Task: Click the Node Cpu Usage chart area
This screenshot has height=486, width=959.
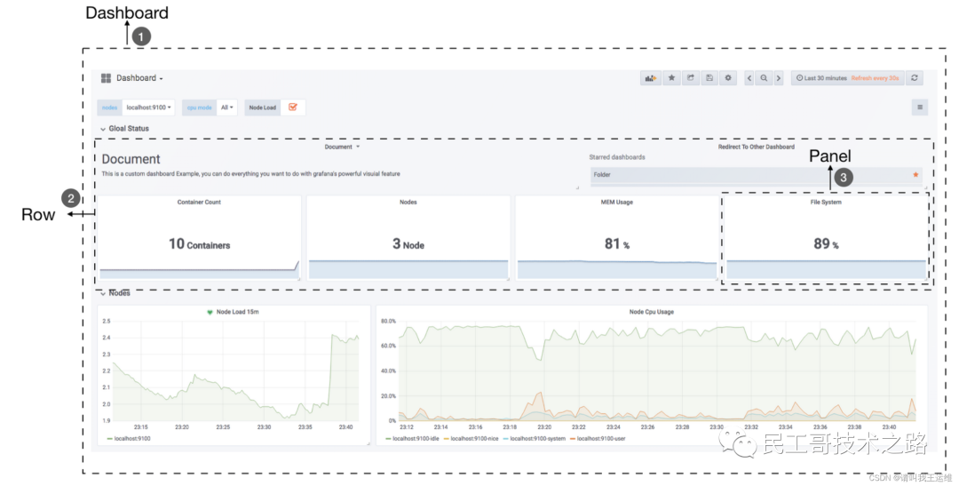Action: click(x=658, y=370)
